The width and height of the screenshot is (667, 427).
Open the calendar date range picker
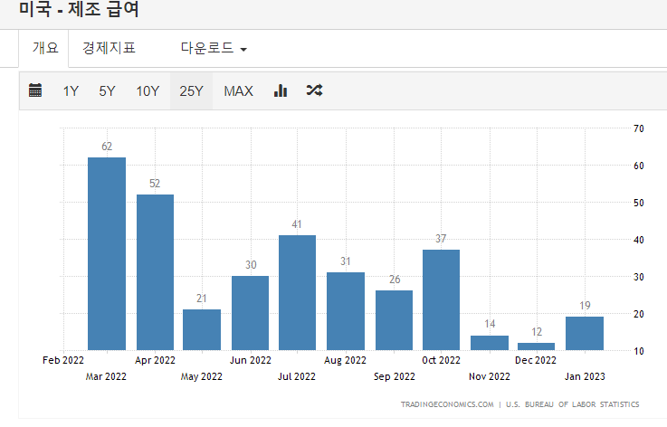point(35,90)
